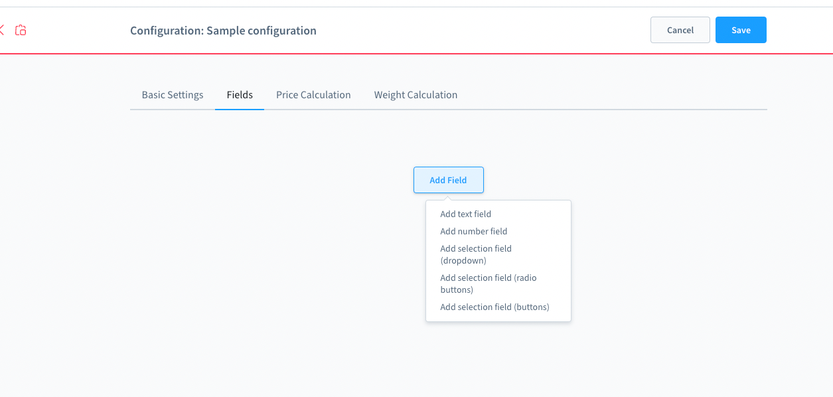Select Add selection field (dropdown) entry
Image resolution: width=833 pixels, height=397 pixels.
pyautogui.click(x=476, y=254)
